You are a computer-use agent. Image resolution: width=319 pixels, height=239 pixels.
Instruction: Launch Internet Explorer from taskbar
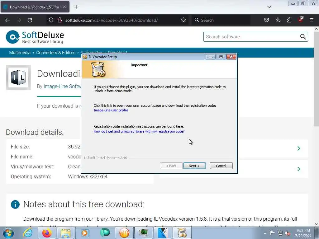tap(28, 233)
